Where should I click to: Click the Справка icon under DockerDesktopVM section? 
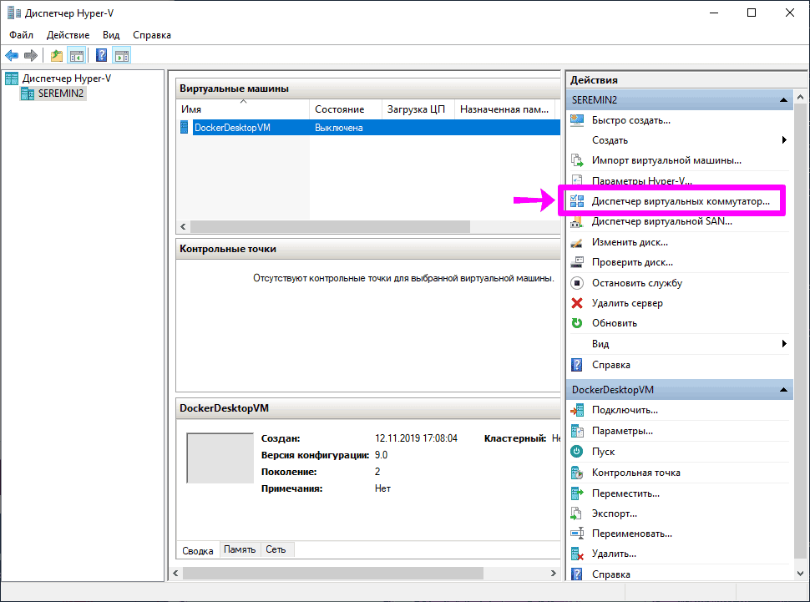point(577,574)
